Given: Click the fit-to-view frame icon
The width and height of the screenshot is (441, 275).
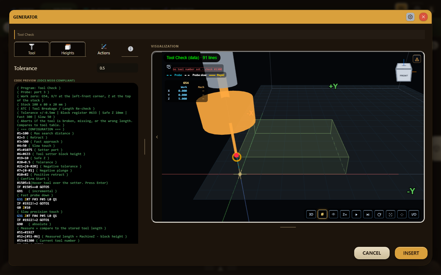Looking at the screenshot, I should 390,214.
